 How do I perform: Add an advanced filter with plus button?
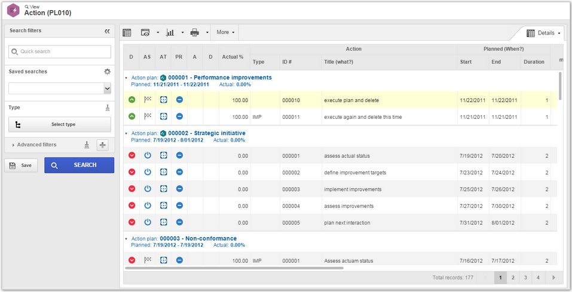tap(103, 145)
